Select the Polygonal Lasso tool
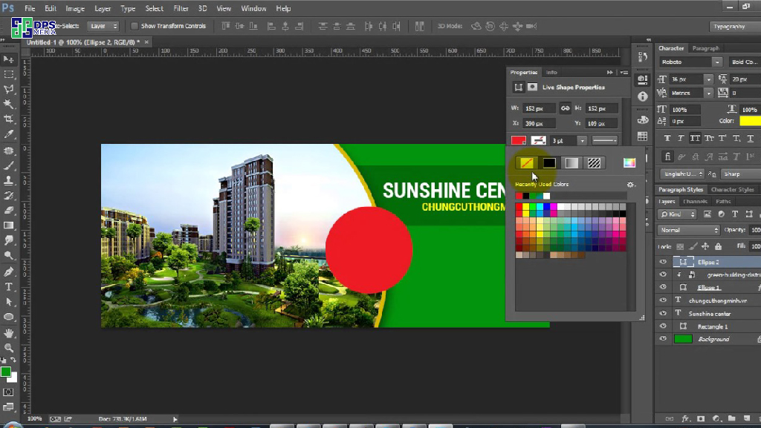Screen dimensions: 761x428 9,89
